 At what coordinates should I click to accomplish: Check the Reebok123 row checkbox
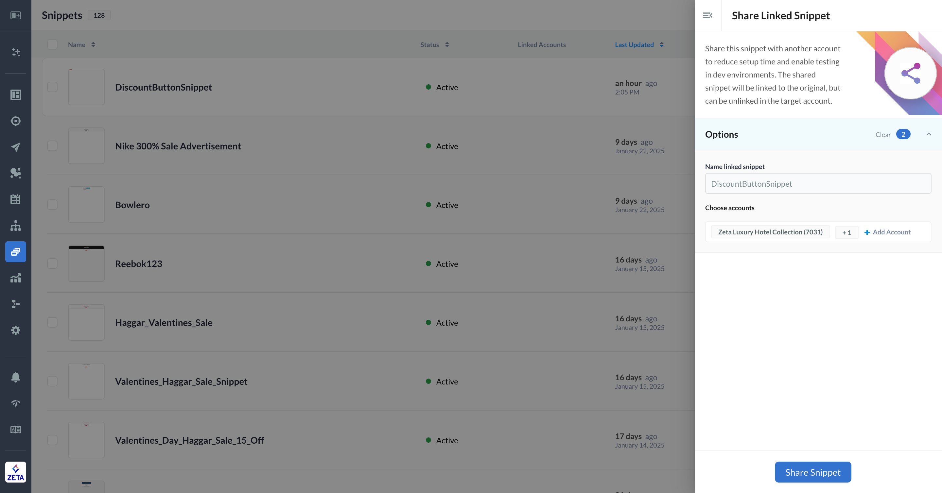[x=52, y=263]
